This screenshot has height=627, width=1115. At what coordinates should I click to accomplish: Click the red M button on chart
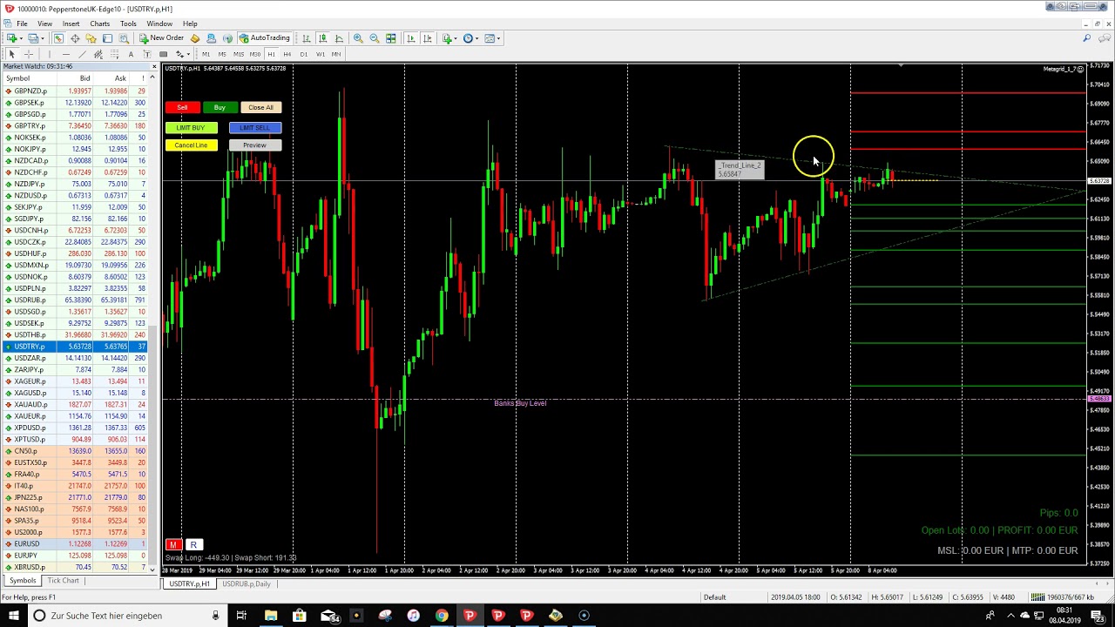click(x=173, y=545)
